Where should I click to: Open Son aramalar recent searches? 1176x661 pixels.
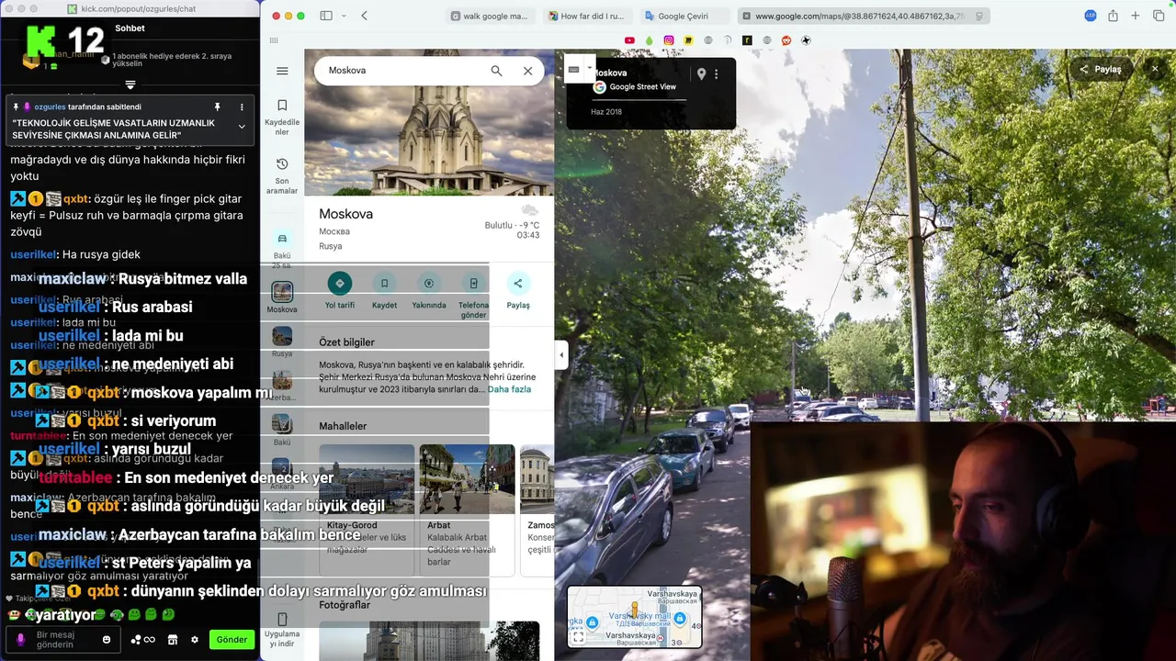282,175
